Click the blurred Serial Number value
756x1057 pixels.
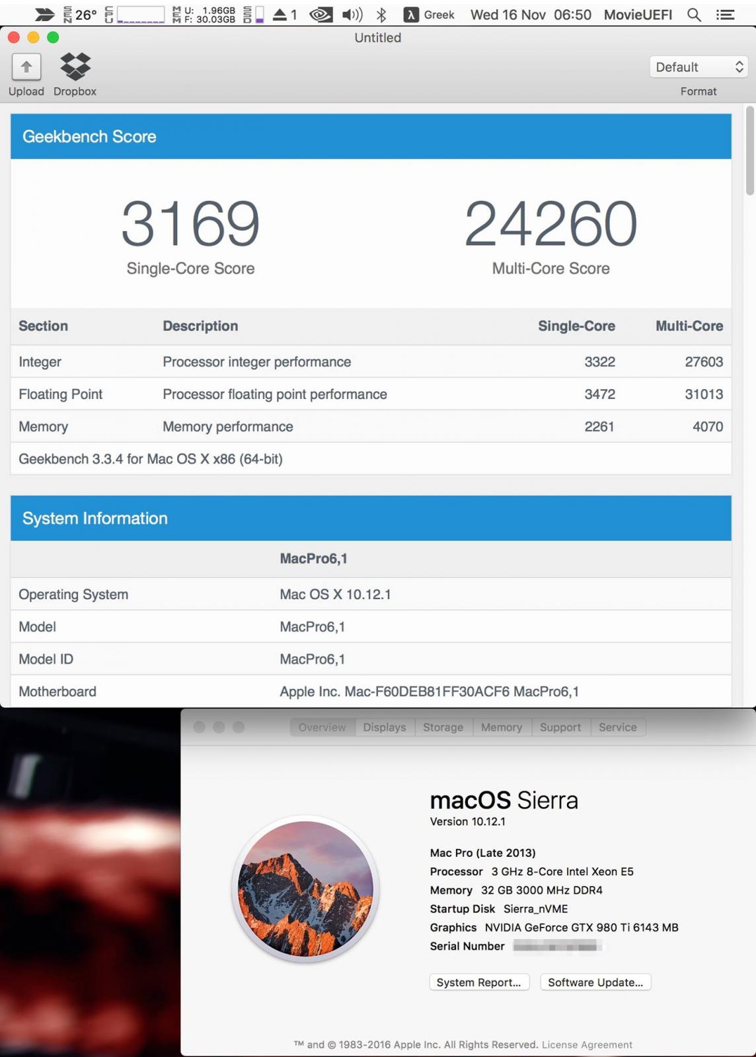pyautogui.click(x=557, y=947)
